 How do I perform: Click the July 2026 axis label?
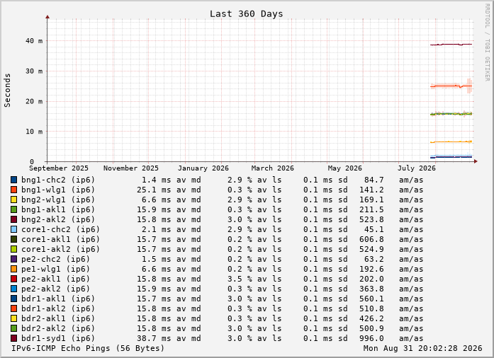tap(417, 168)
